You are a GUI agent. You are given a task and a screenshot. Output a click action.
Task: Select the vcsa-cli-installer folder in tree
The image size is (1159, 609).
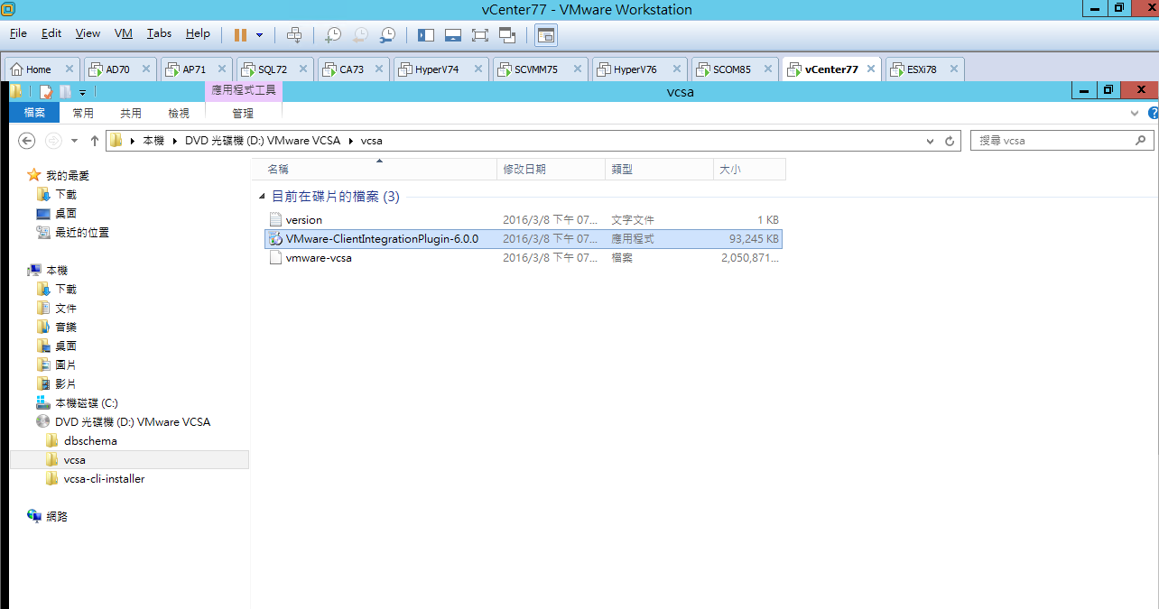(104, 479)
